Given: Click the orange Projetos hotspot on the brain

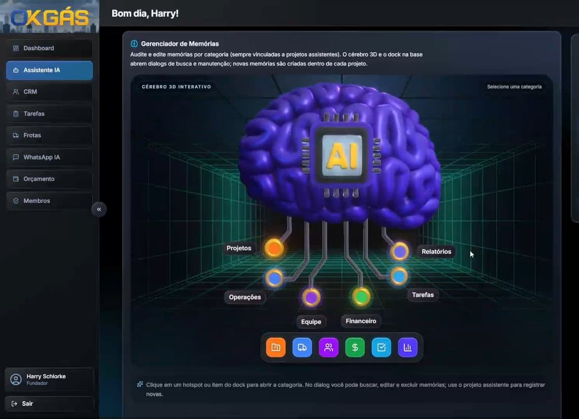Looking at the screenshot, I should point(274,248).
